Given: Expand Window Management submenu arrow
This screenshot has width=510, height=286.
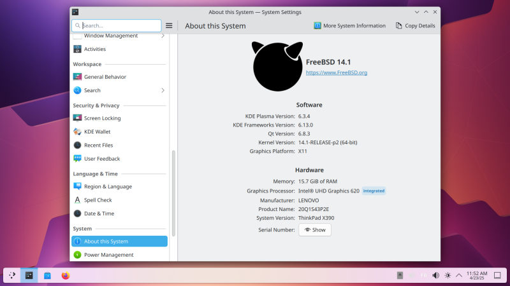Looking at the screenshot, I should pyautogui.click(x=163, y=36).
